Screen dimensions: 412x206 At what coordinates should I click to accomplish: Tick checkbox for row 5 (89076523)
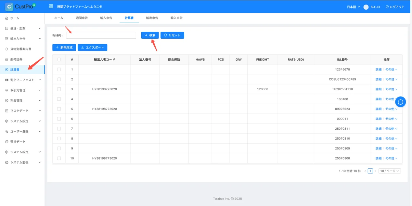click(59, 109)
